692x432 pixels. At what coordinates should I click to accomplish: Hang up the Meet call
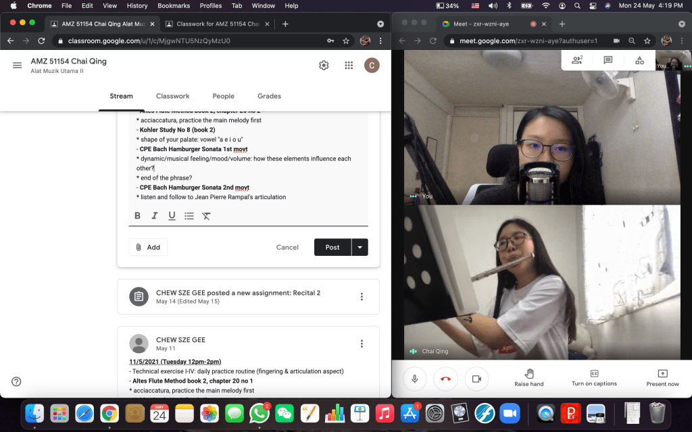tap(445, 379)
